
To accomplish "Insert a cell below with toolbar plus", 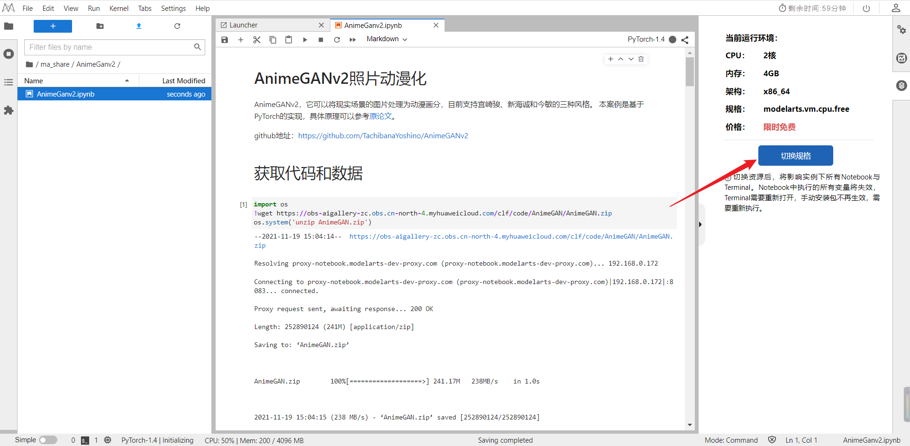I will click(x=241, y=40).
